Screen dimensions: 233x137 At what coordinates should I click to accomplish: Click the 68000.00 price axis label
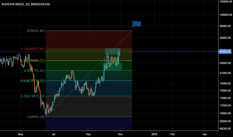pyautogui.click(x=225, y=121)
